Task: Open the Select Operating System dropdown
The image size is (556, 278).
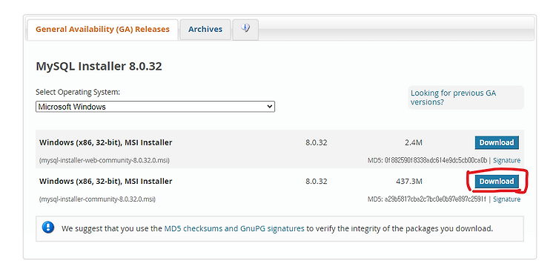Action: pyautogui.click(x=156, y=106)
